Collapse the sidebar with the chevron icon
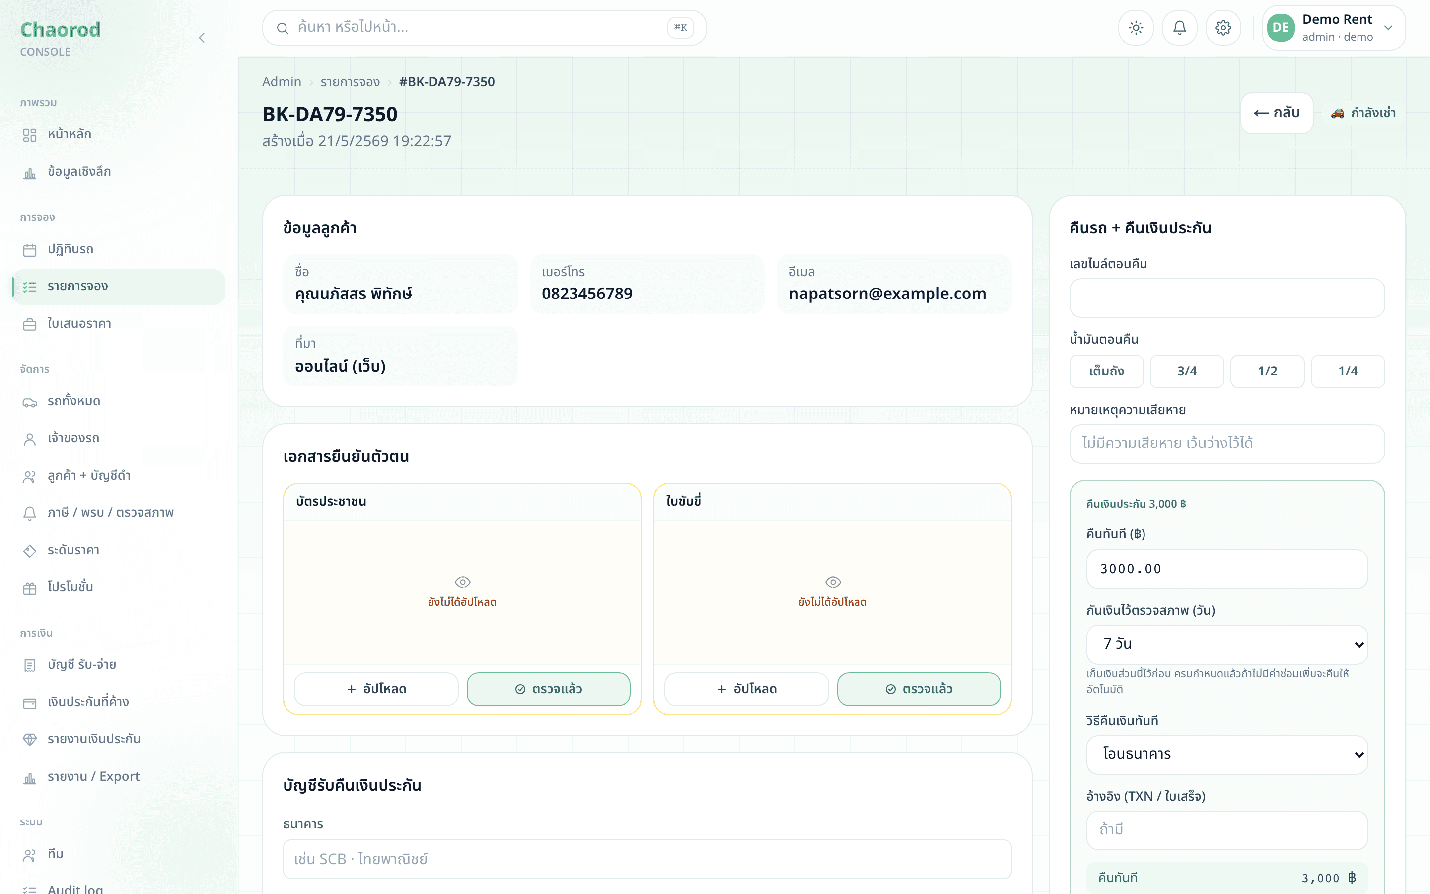 202,38
